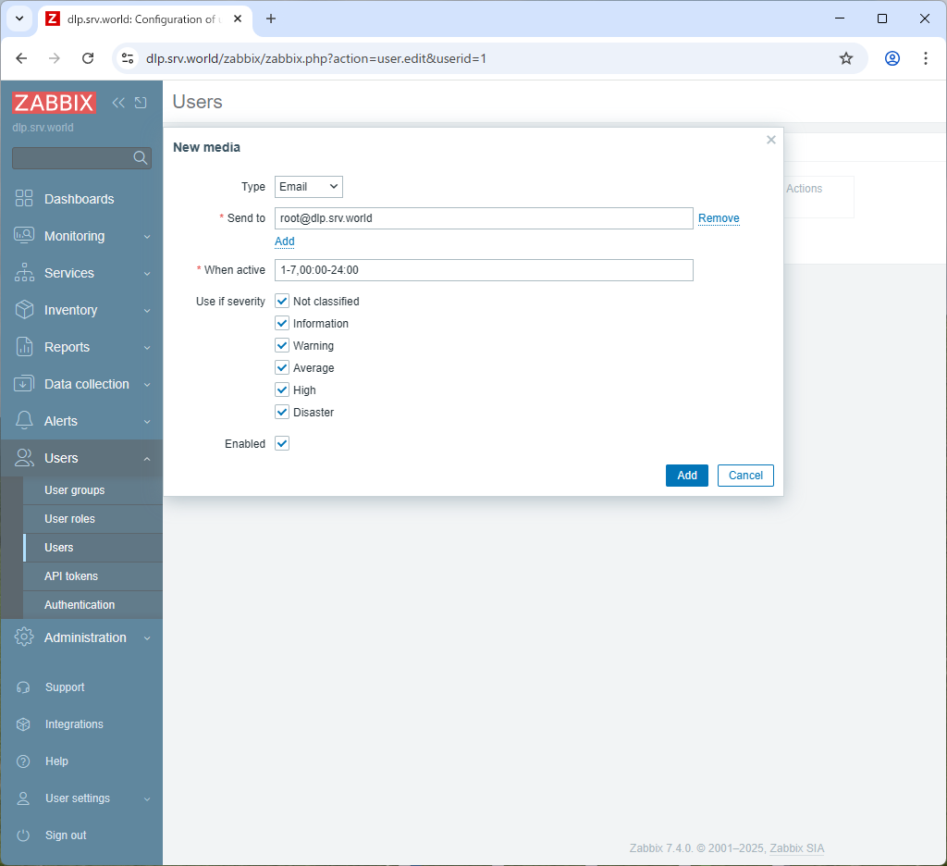Close the dlp.srv.world browser tab
This screenshot has width=947, height=866.
tap(238, 19)
